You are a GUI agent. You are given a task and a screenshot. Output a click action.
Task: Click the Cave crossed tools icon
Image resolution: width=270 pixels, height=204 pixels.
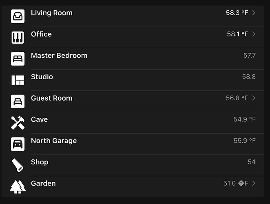[18, 123]
